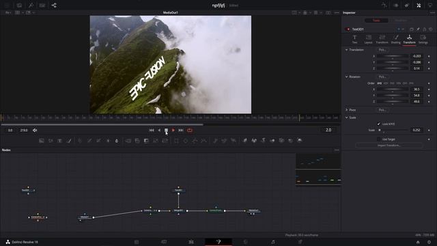
Task: Switch to the Modifiers tab in Inspector
Action: point(401,20)
